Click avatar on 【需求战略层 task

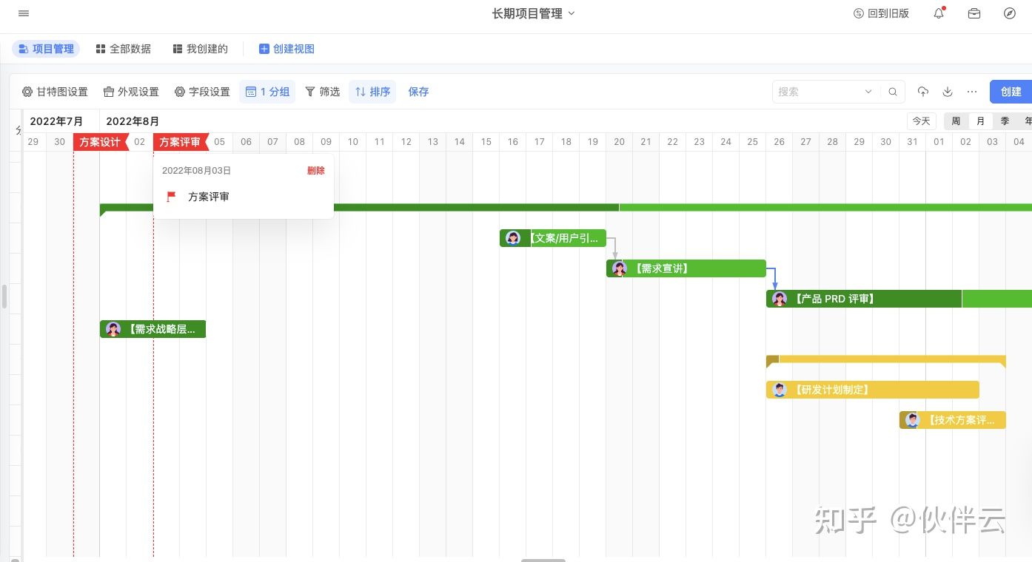click(x=113, y=329)
